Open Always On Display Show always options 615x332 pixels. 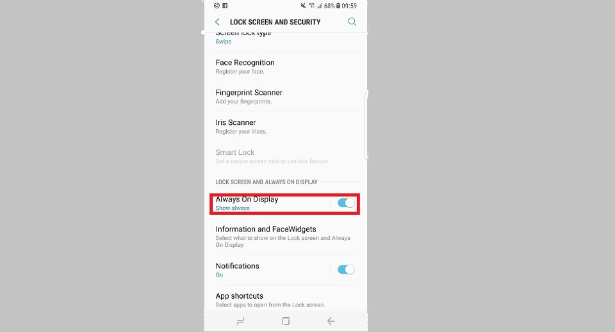(x=272, y=203)
